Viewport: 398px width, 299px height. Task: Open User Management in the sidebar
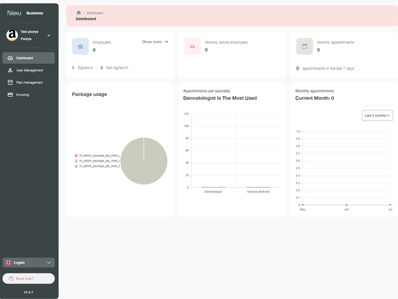(x=29, y=70)
